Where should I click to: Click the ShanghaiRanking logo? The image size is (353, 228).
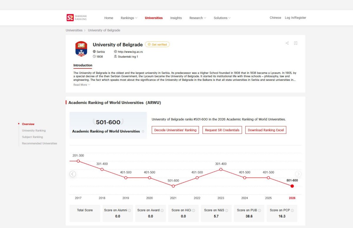pos(77,18)
